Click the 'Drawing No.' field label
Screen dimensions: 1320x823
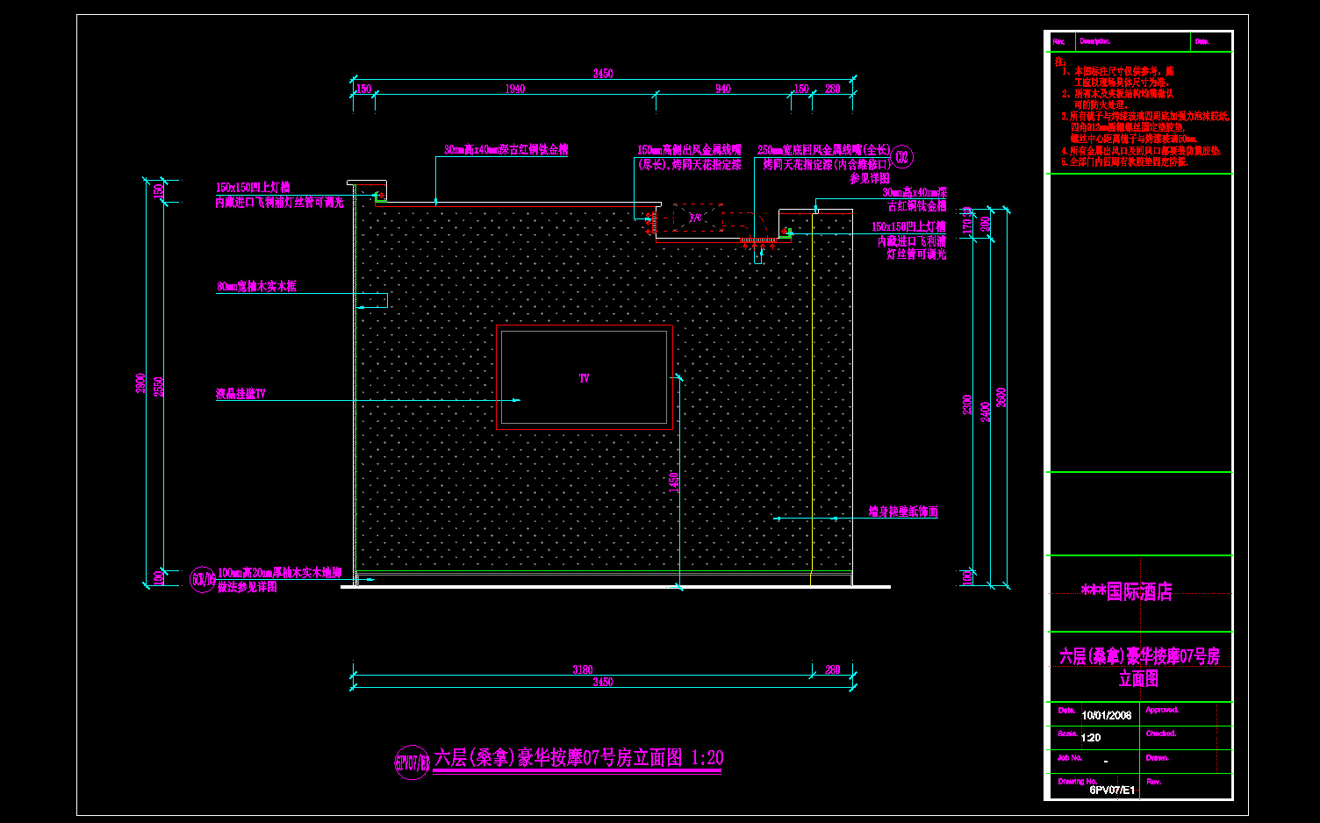click(1077, 781)
